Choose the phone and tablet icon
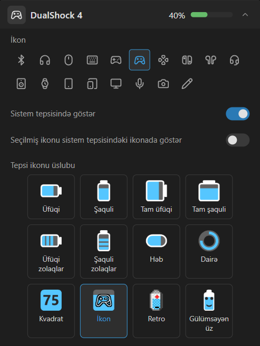Image resolution: width=260 pixels, height=346 pixels. tap(92, 84)
